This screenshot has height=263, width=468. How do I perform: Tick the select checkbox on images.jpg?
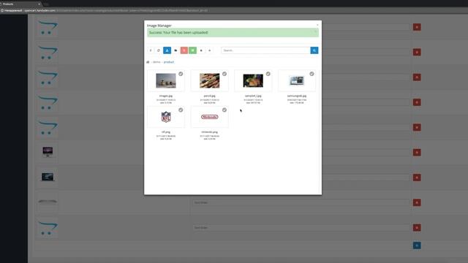tap(181, 74)
